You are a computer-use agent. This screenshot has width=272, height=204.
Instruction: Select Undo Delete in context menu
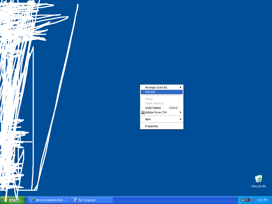click(153, 108)
